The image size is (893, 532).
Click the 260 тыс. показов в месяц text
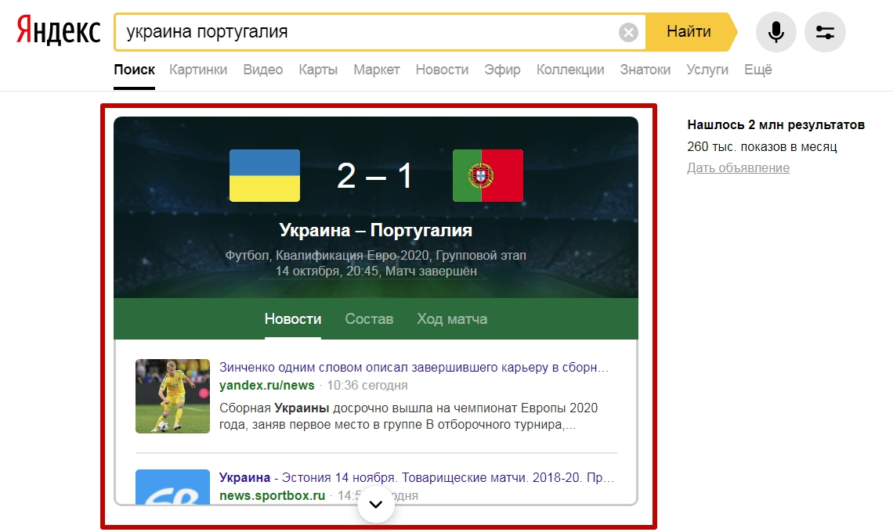[762, 146]
